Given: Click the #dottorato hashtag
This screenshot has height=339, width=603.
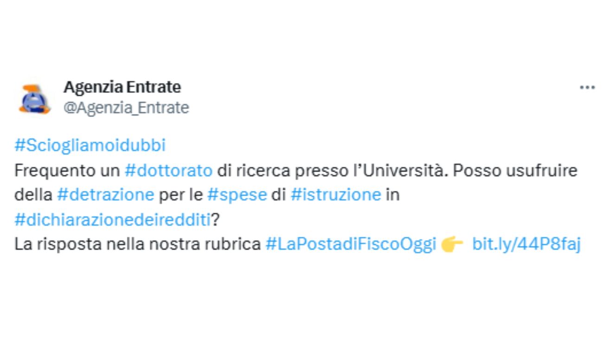Looking at the screenshot, I should (169, 170).
